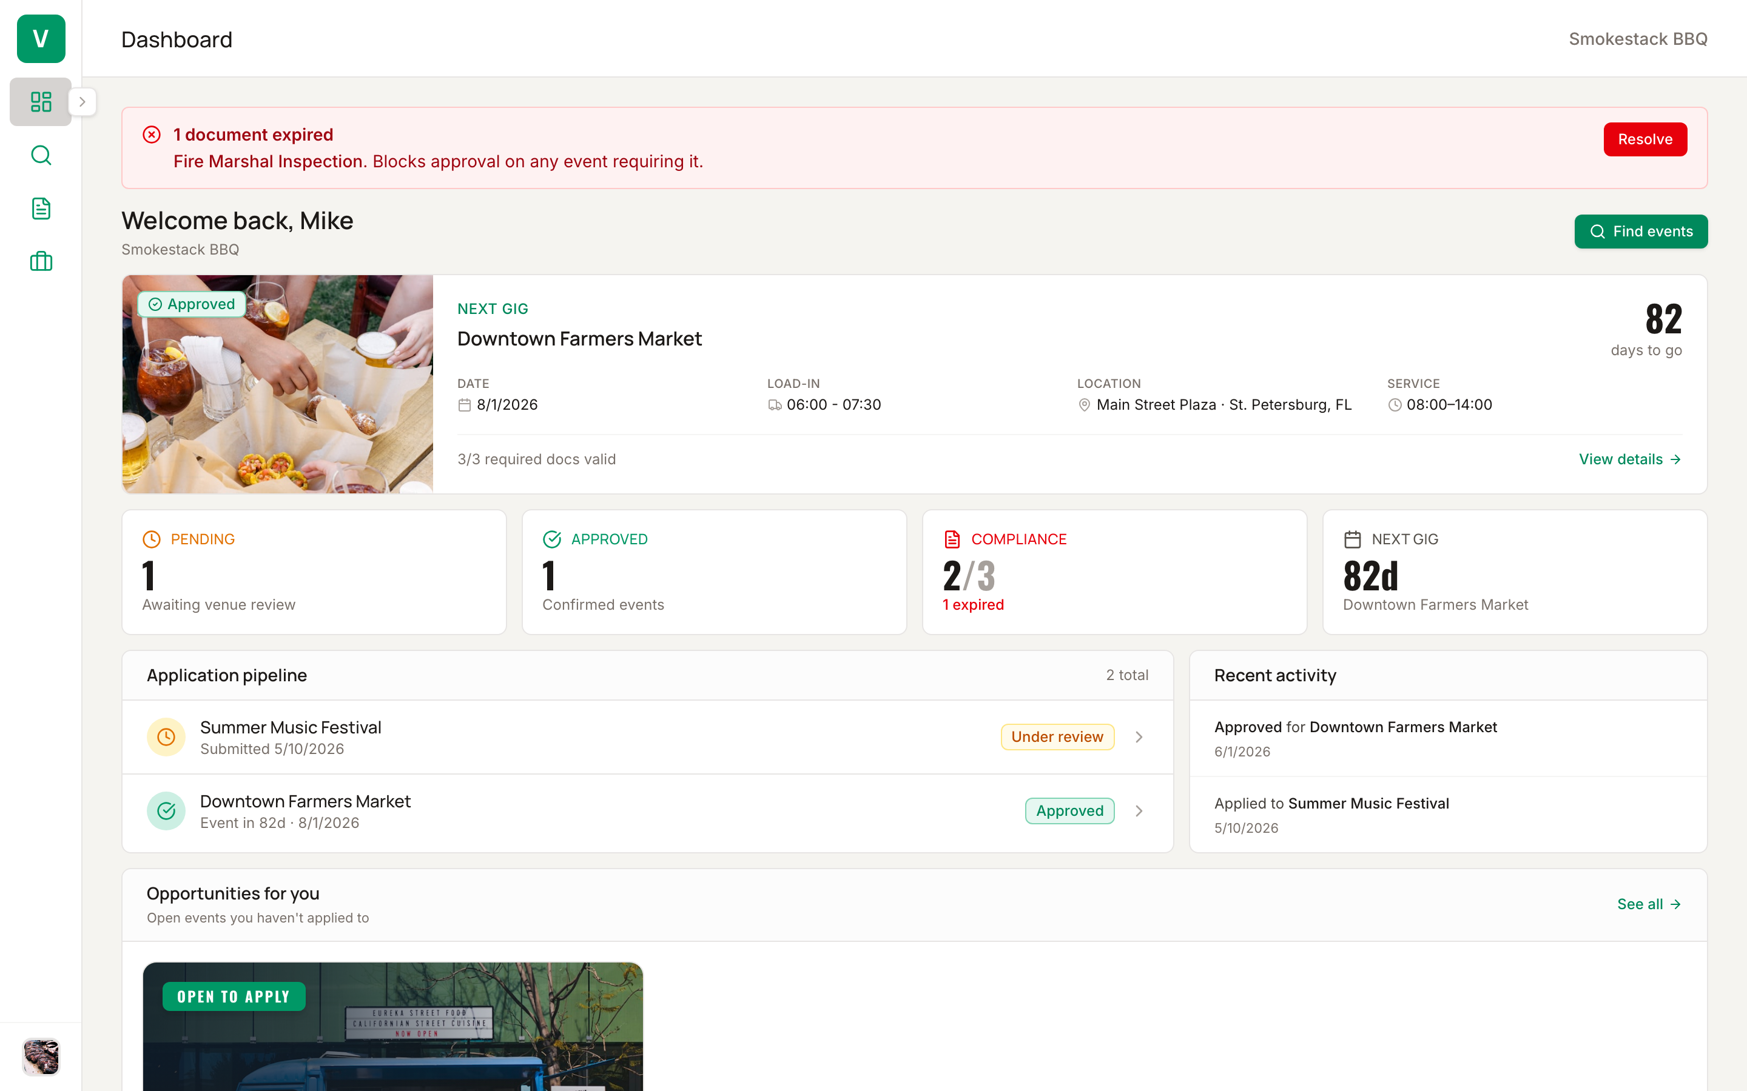Select the Dashboard grid icon in sidebar
1747x1091 pixels.
coord(41,102)
